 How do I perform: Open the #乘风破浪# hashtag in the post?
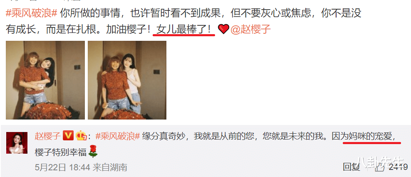pyautogui.click(x=32, y=13)
